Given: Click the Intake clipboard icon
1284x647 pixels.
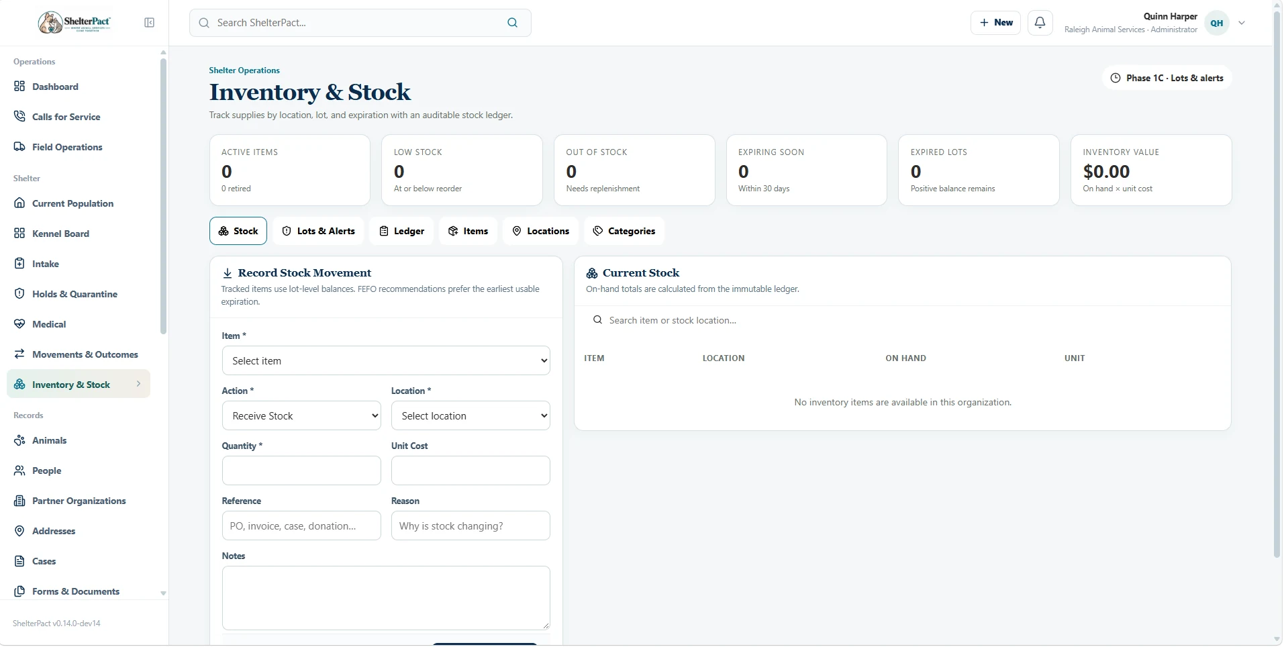Looking at the screenshot, I should pos(19,264).
